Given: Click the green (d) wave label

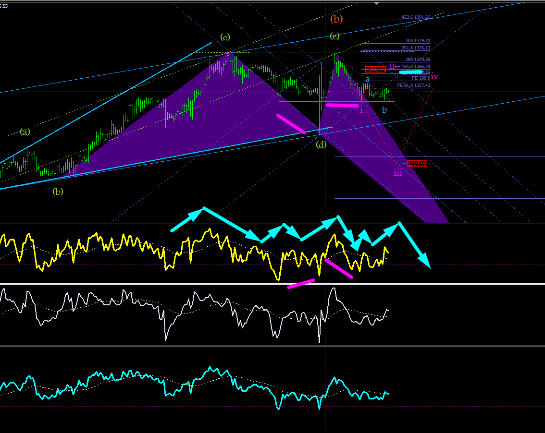Looking at the screenshot, I should [x=321, y=144].
